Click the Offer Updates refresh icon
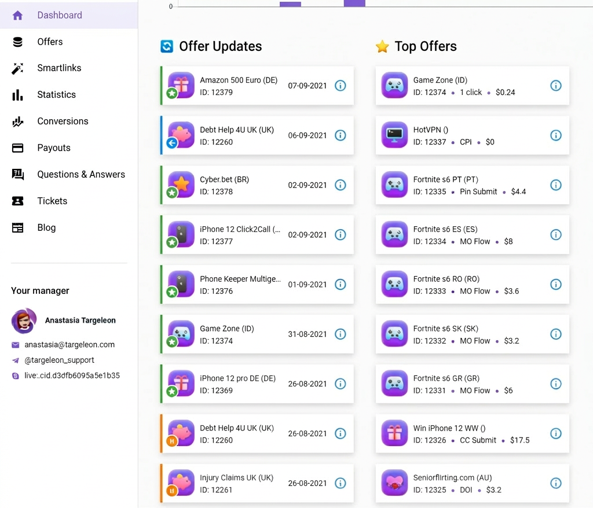593x508 pixels. 167,46
